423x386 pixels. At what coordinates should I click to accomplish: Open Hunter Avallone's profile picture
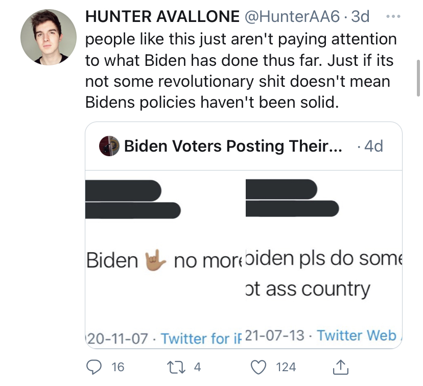tap(49, 37)
